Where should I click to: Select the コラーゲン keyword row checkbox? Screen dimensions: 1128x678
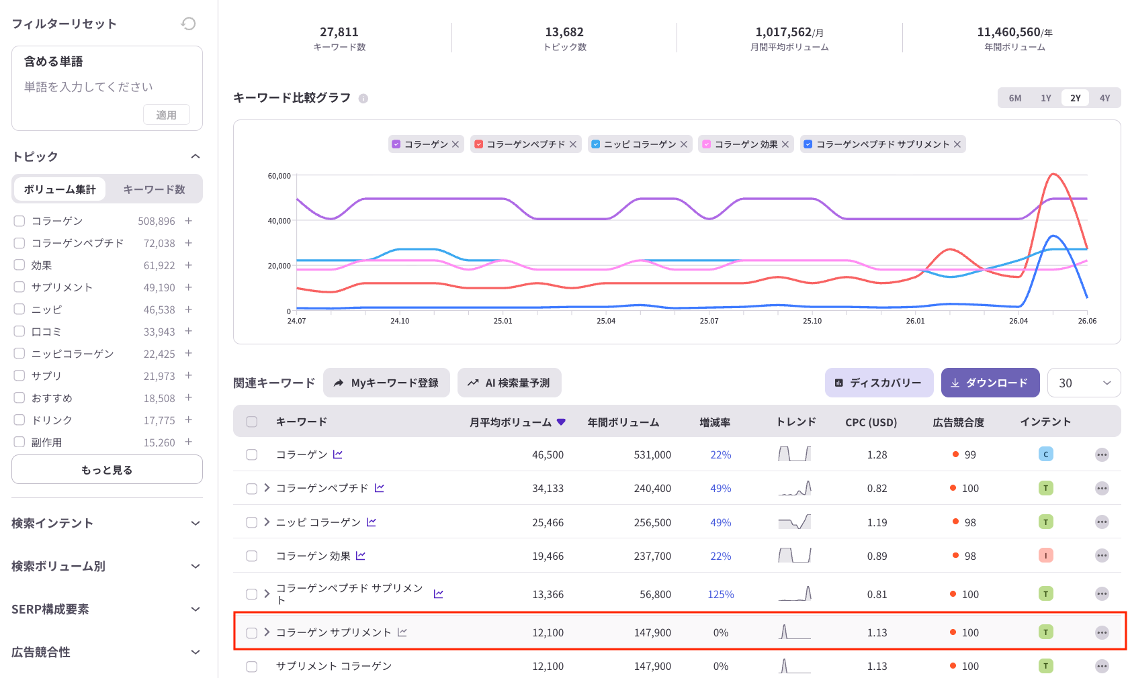(252, 454)
